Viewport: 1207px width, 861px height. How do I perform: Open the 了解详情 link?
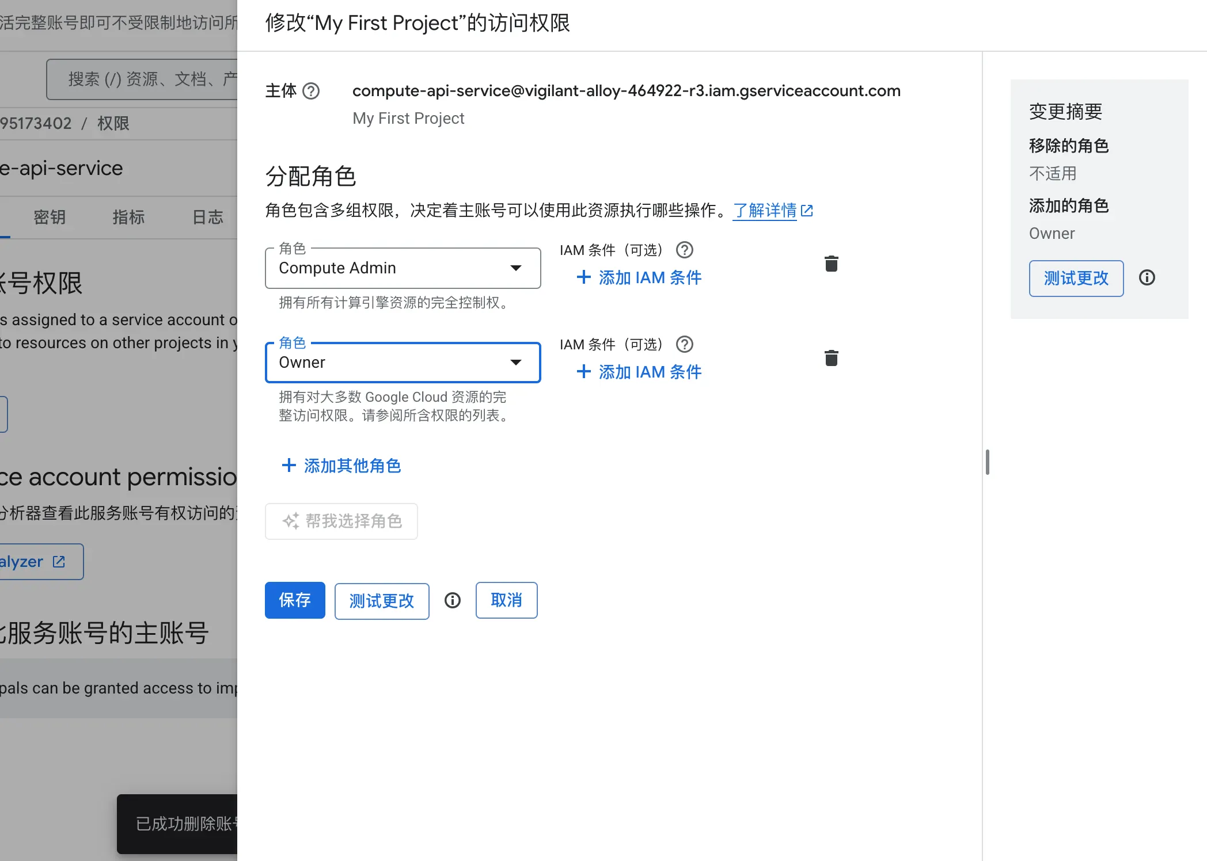click(x=766, y=211)
